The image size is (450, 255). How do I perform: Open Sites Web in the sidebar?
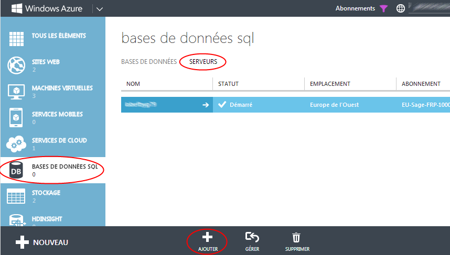point(46,62)
